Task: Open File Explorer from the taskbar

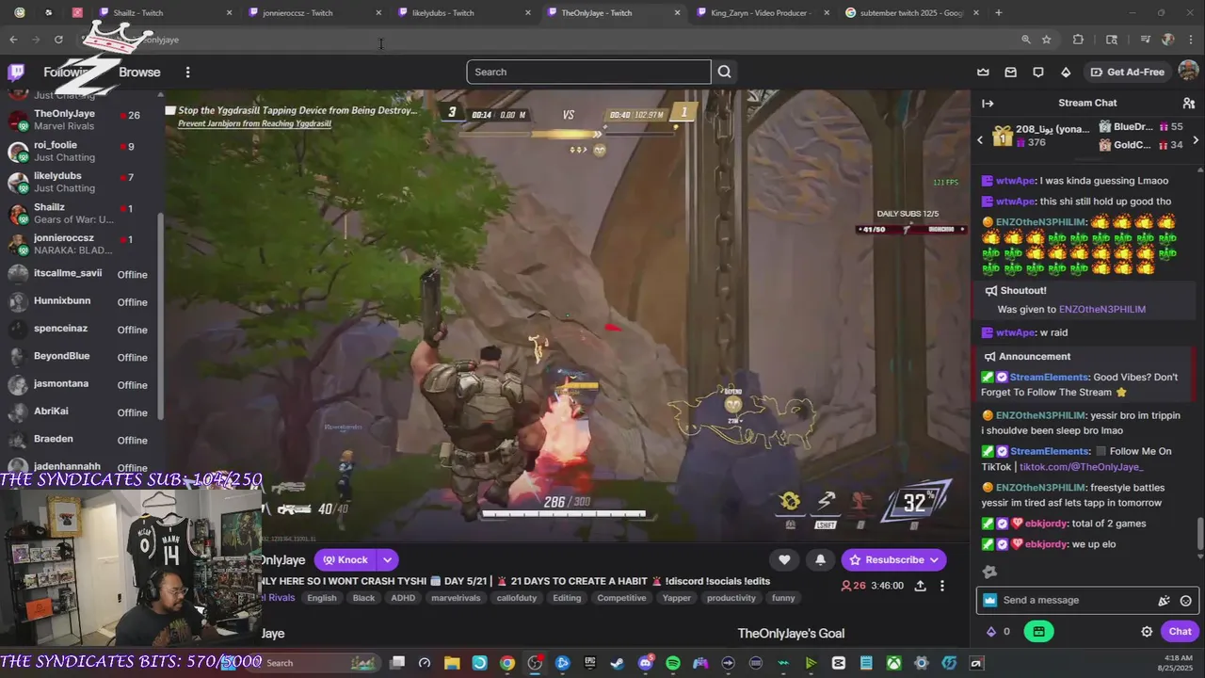Action: pos(452,663)
